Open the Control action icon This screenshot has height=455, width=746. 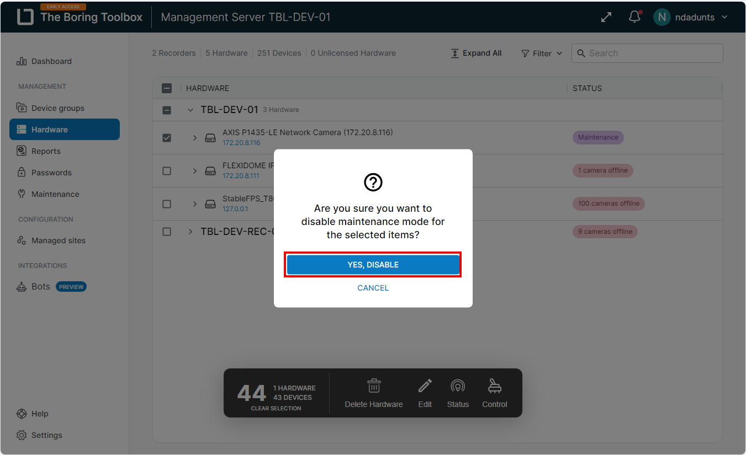(494, 386)
